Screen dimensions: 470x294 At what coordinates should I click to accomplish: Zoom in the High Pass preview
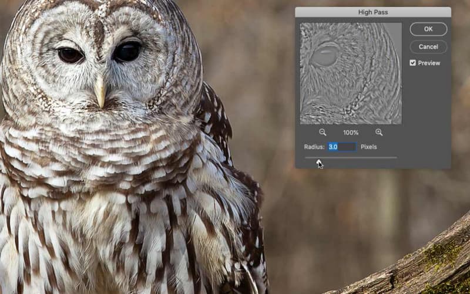[379, 133]
